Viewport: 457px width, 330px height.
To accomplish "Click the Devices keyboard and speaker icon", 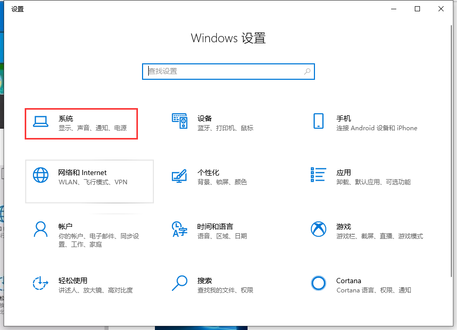I will coord(180,121).
